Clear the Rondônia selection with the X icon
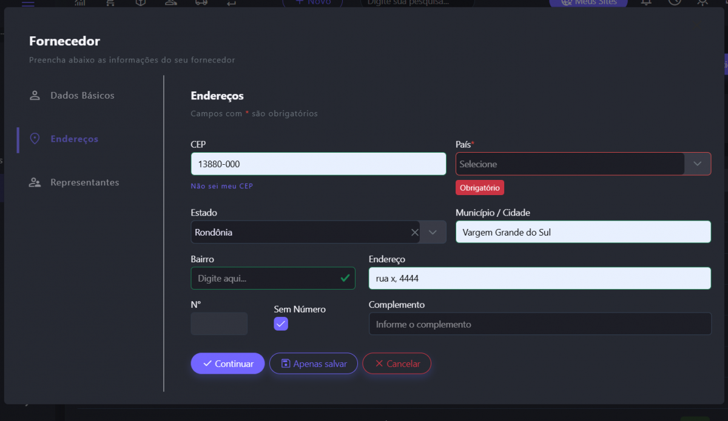Screen dimensions: 728x421 click(x=415, y=232)
